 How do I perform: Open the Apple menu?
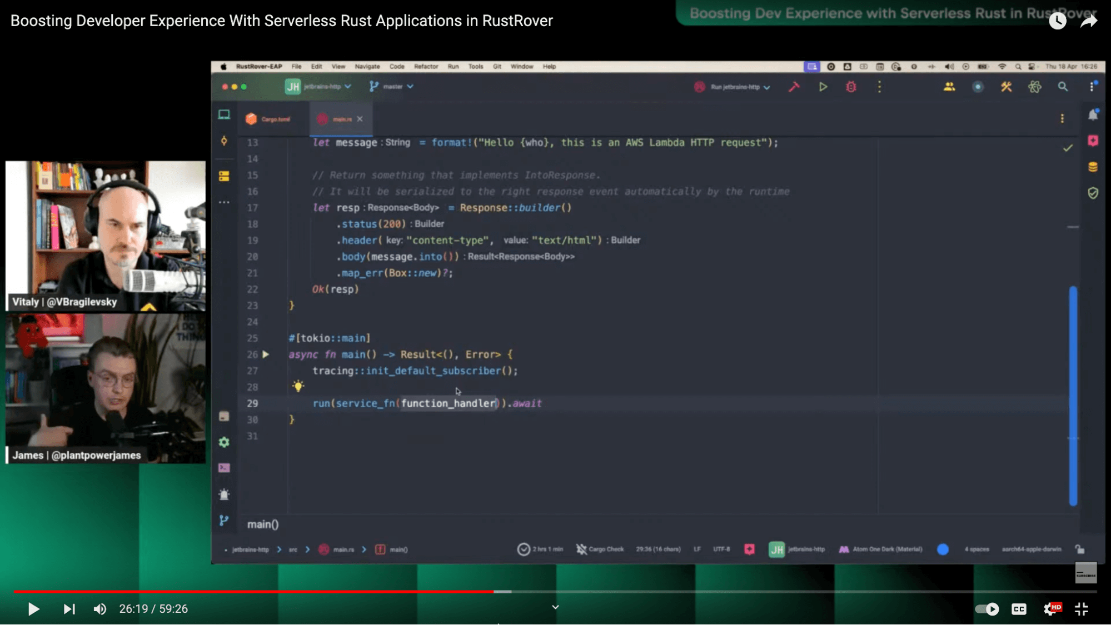pyautogui.click(x=223, y=67)
